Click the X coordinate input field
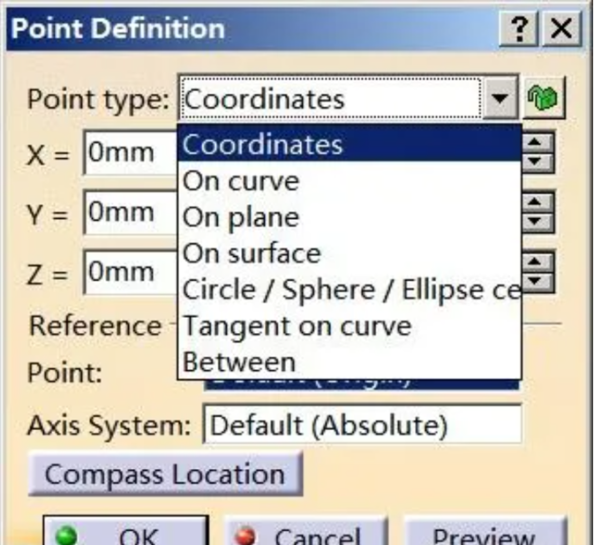594x545 pixels. [x=130, y=152]
